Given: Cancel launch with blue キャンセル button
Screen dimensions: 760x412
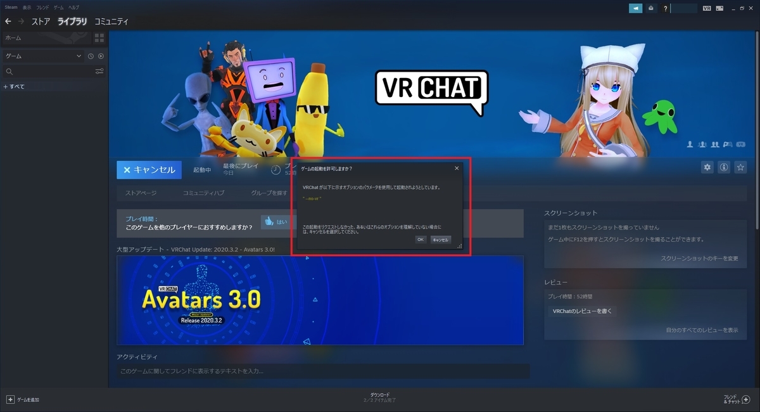Looking at the screenshot, I should click(149, 170).
